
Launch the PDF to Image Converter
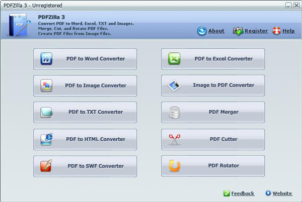pos(85,86)
